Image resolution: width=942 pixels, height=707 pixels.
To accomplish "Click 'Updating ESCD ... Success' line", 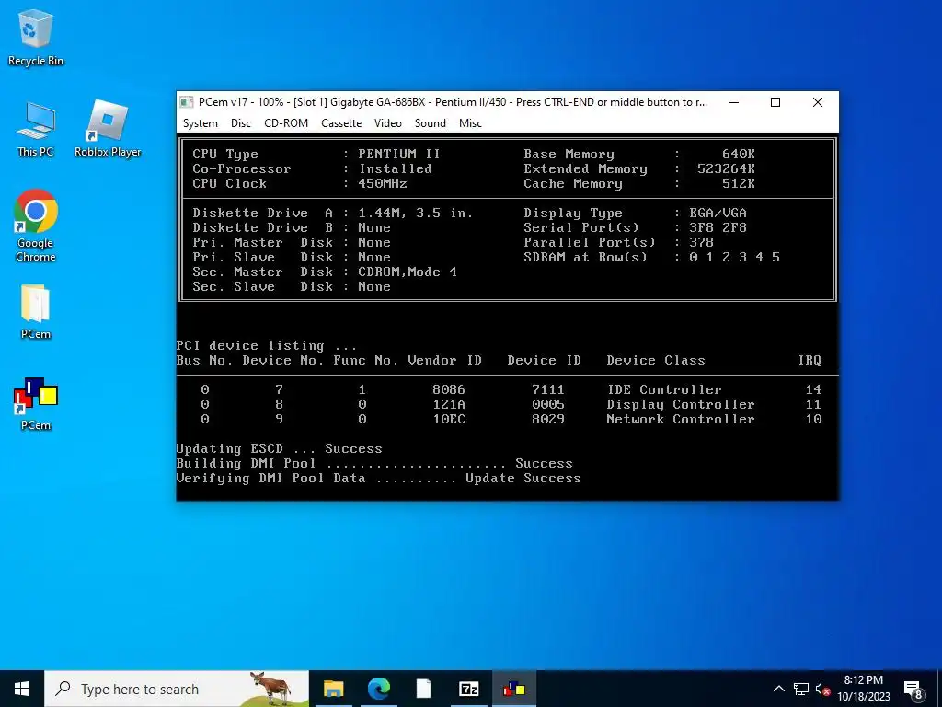I will pos(280,448).
